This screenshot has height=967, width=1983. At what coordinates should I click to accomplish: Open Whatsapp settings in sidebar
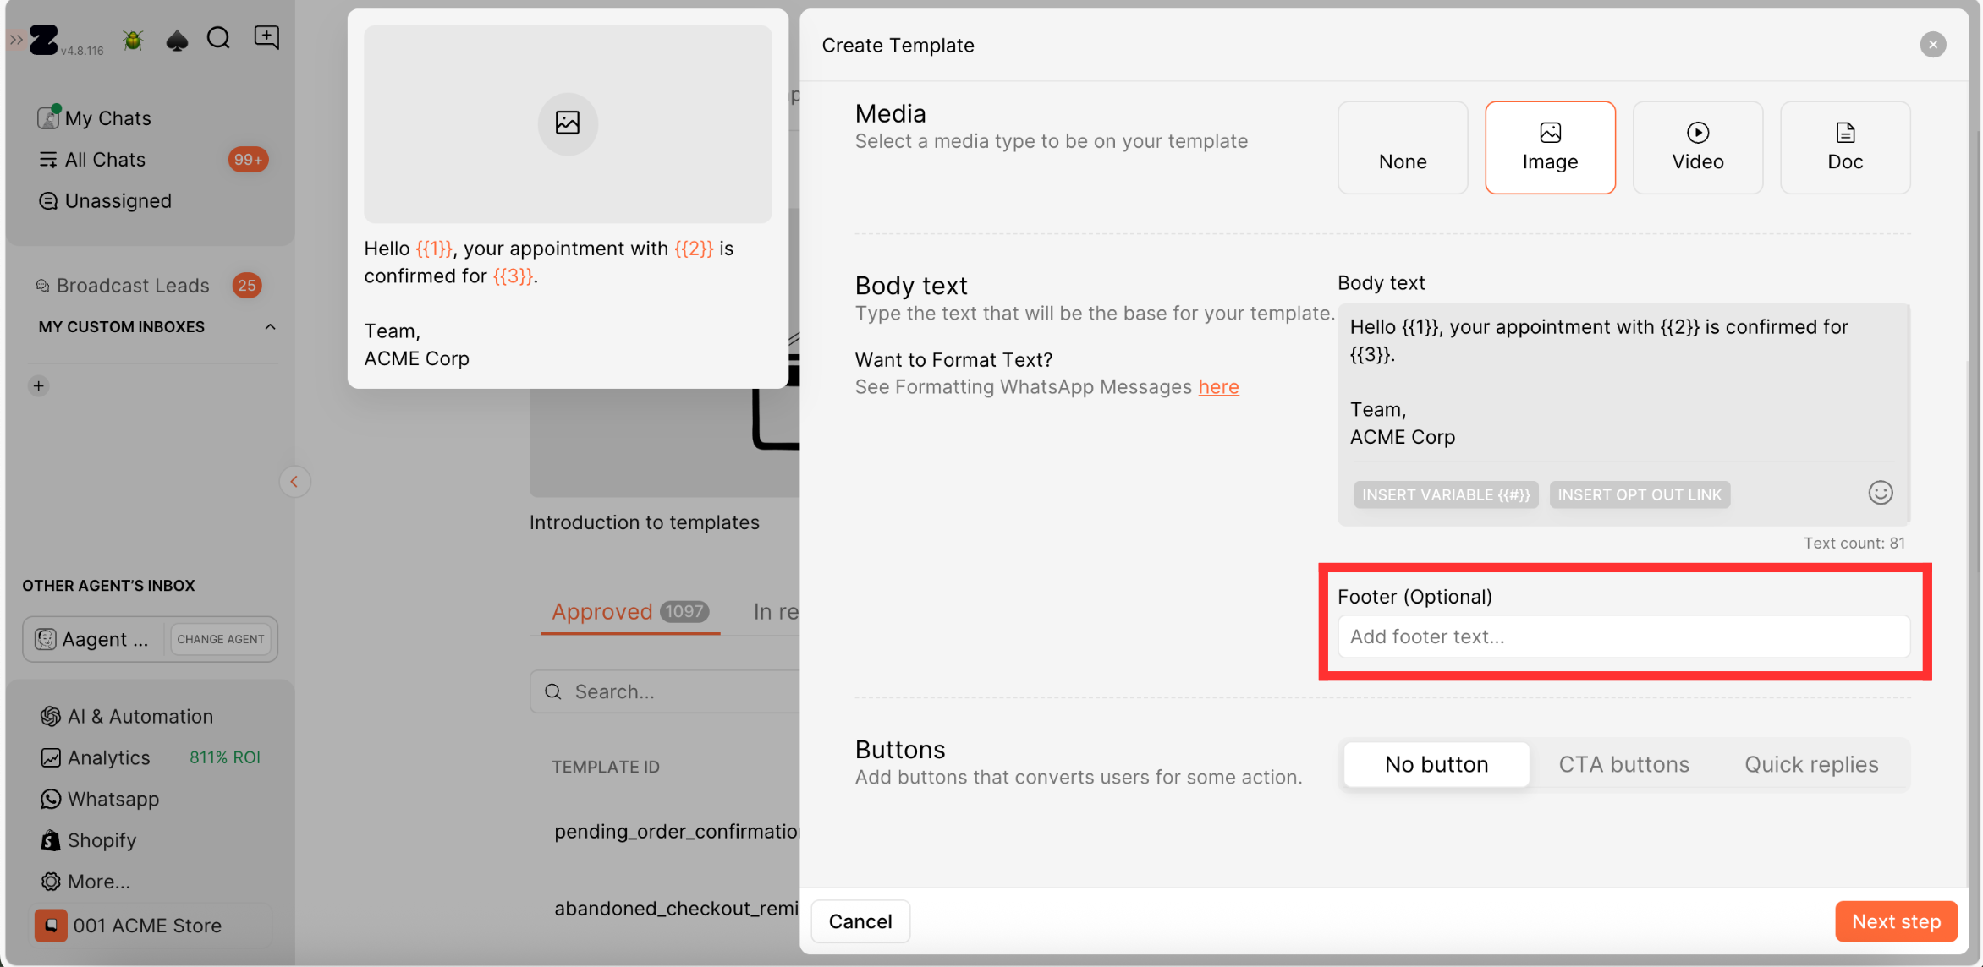click(x=113, y=799)
